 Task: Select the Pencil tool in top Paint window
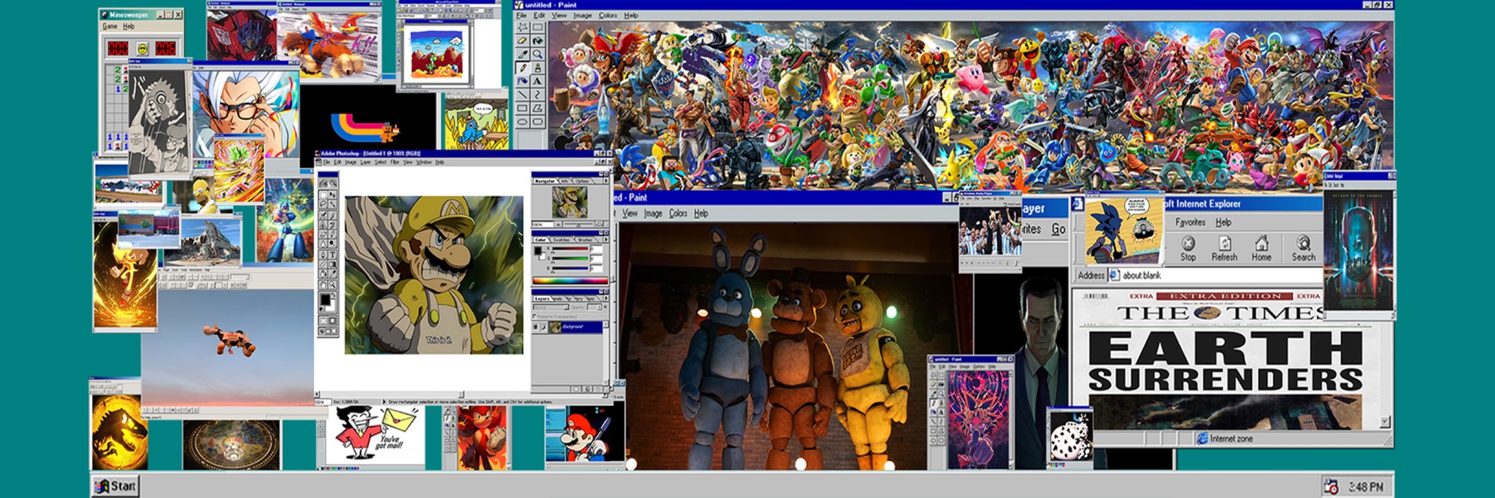pyautogui.click(x=523, y=68)
